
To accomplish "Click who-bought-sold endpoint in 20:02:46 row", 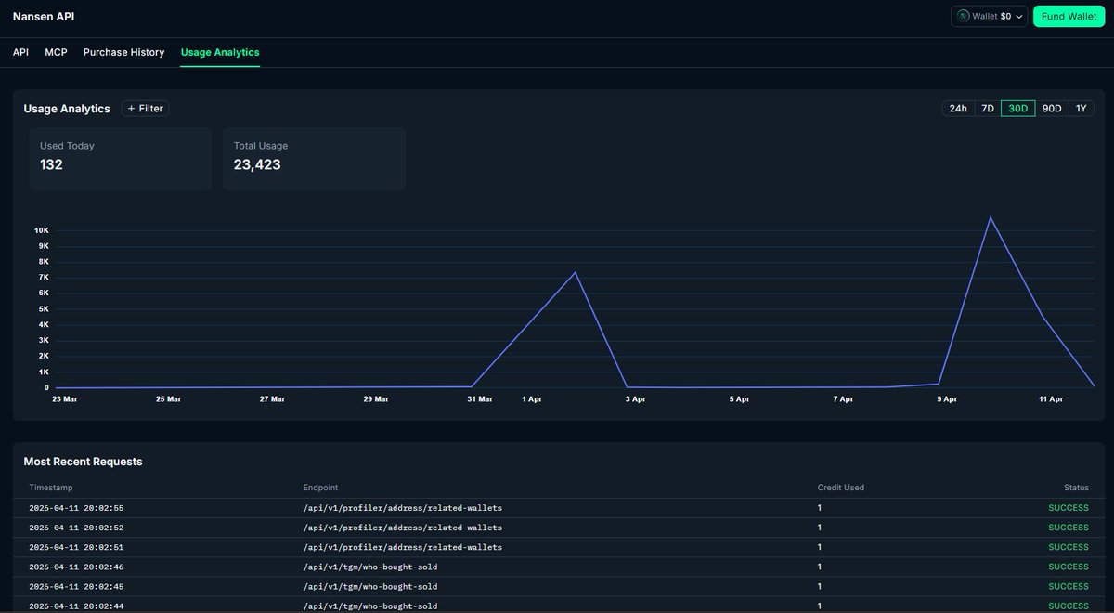I will [370, 567].
